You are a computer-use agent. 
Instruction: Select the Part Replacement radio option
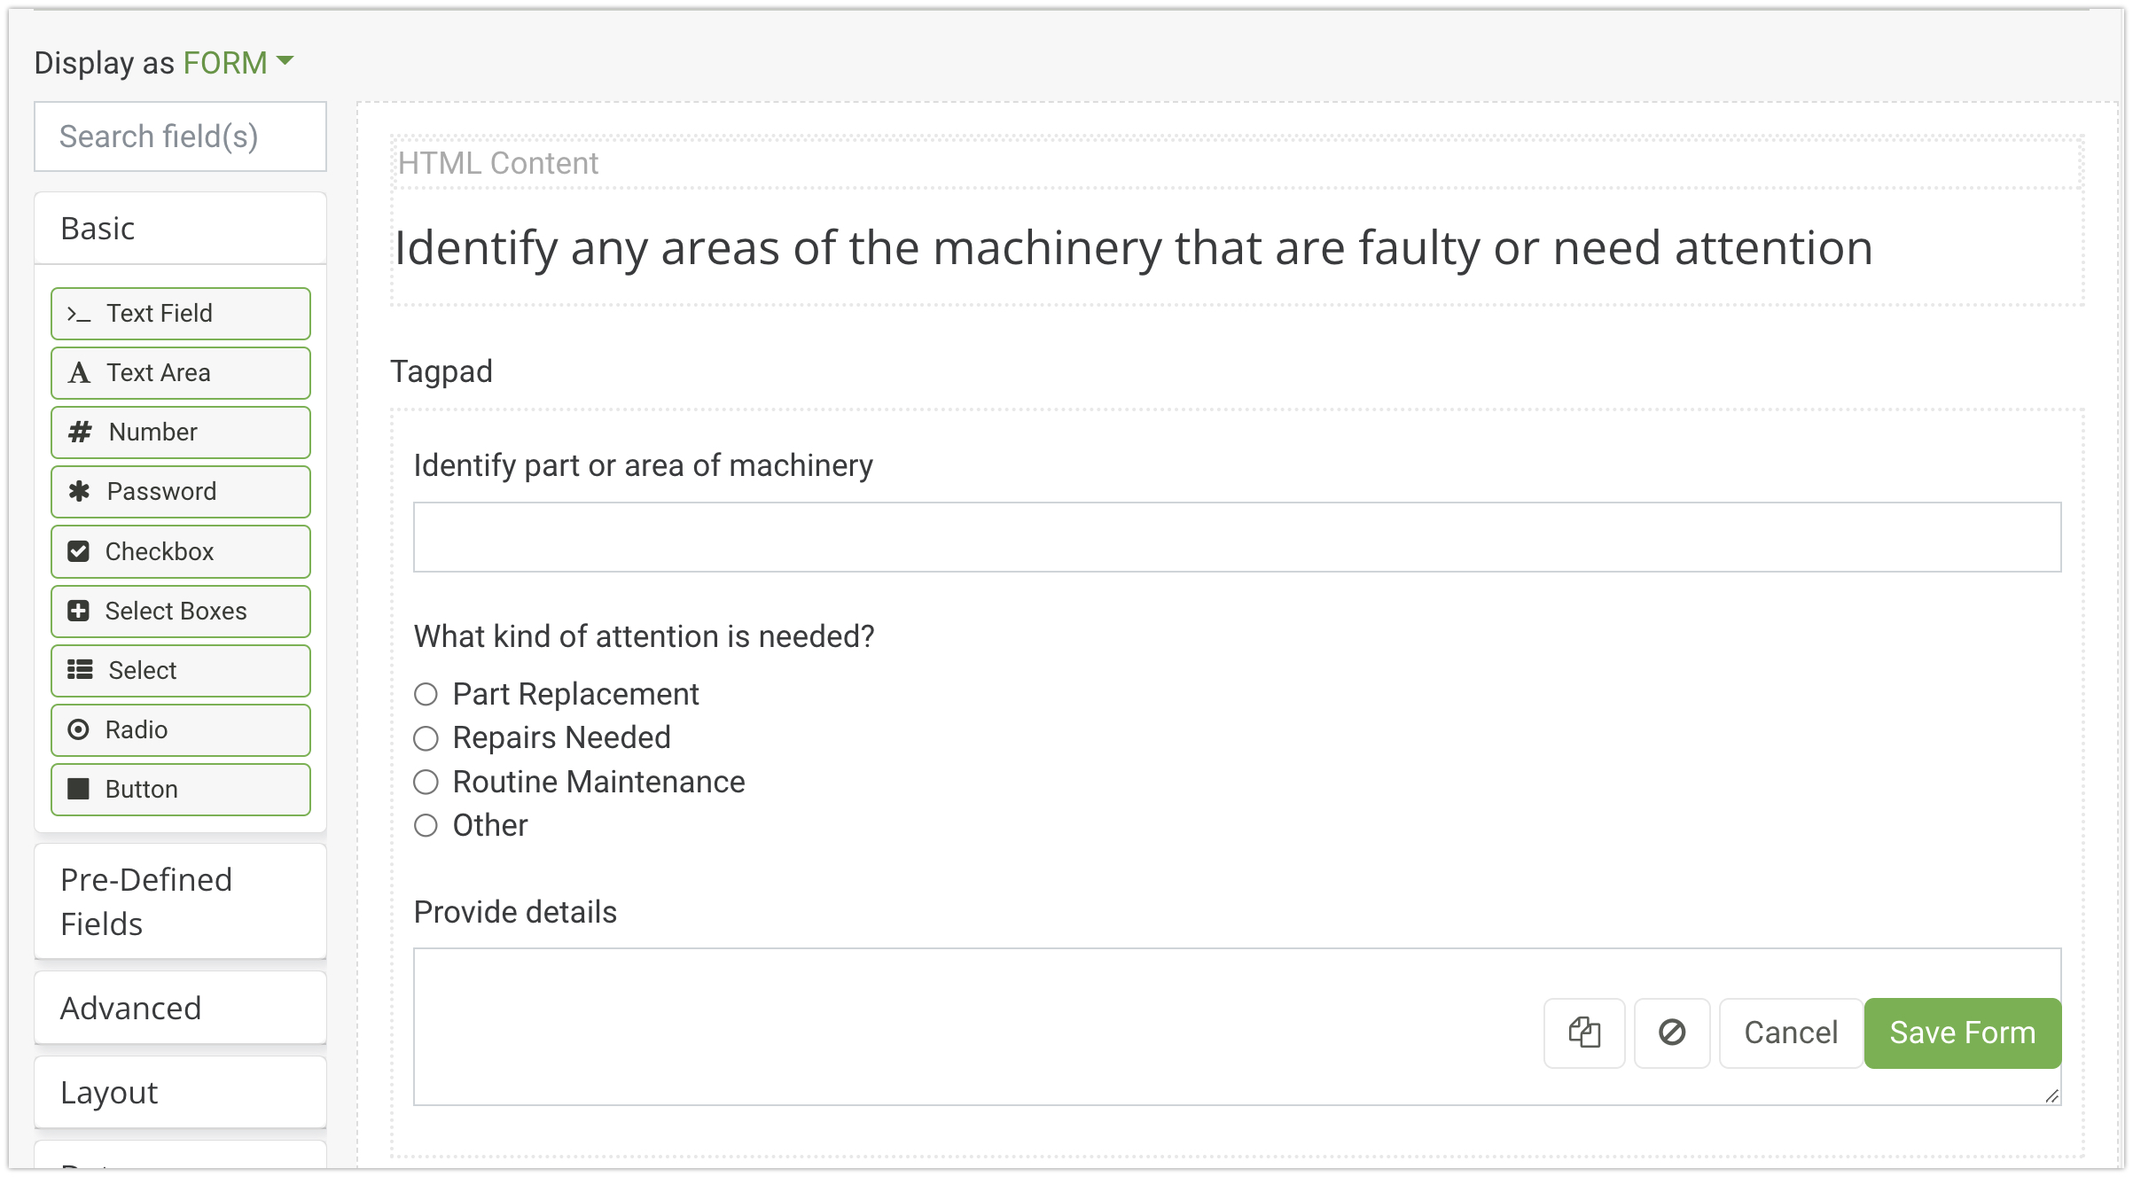click(426, 695)
